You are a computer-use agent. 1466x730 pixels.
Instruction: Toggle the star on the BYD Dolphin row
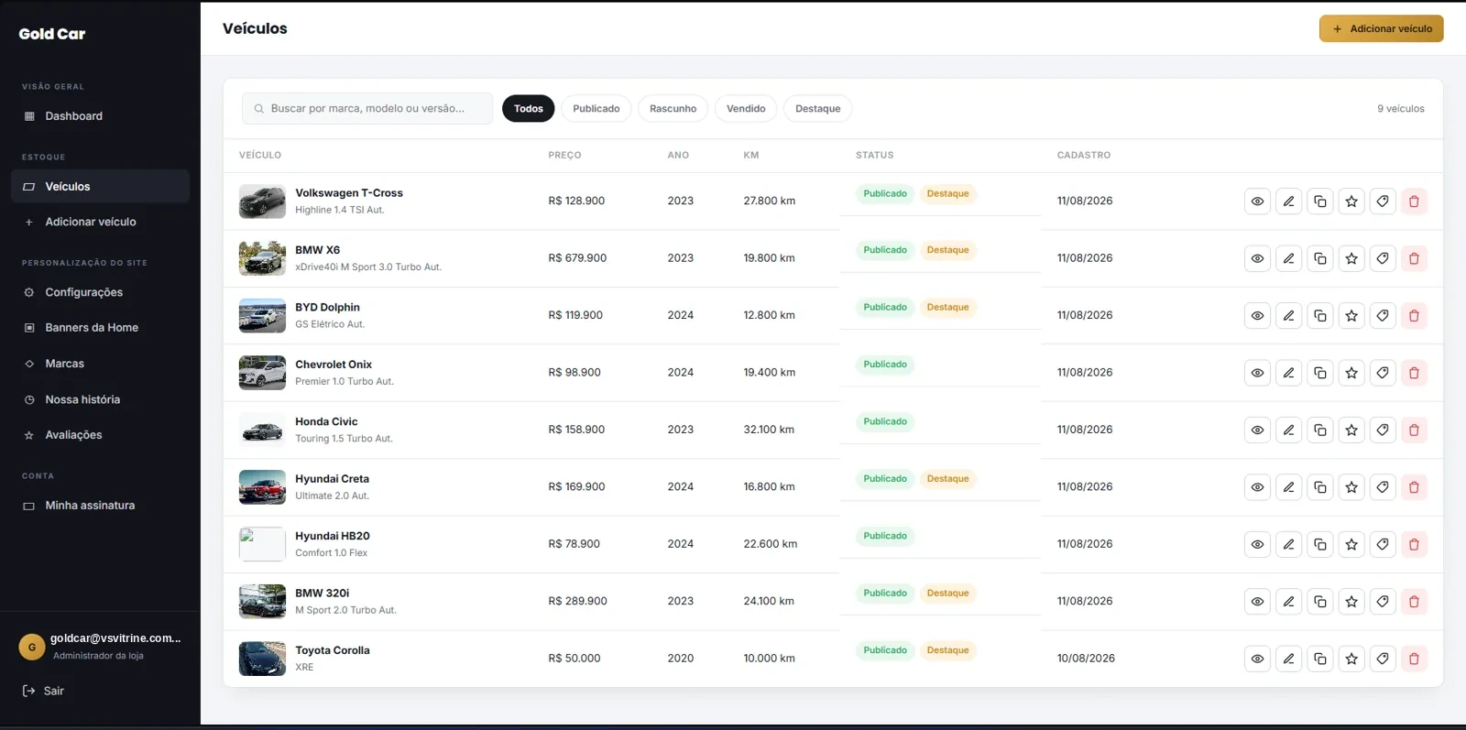coord(1351,316)
